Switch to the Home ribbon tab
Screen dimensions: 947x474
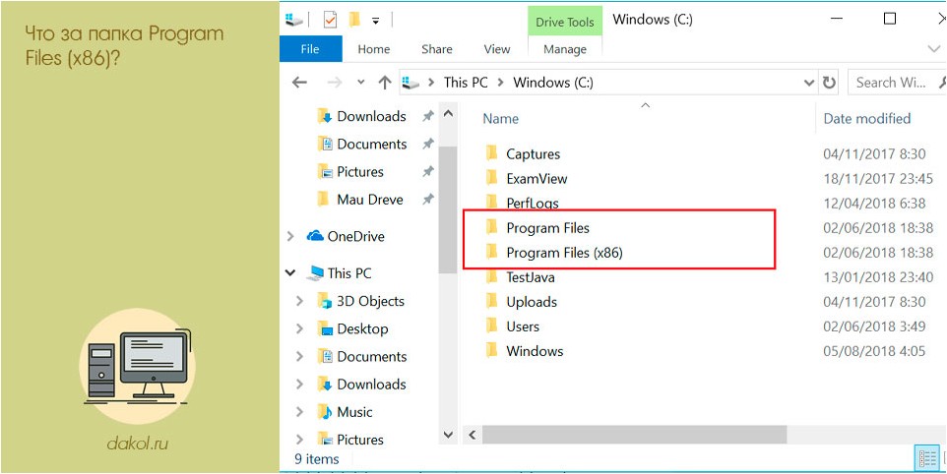[374, 49]
